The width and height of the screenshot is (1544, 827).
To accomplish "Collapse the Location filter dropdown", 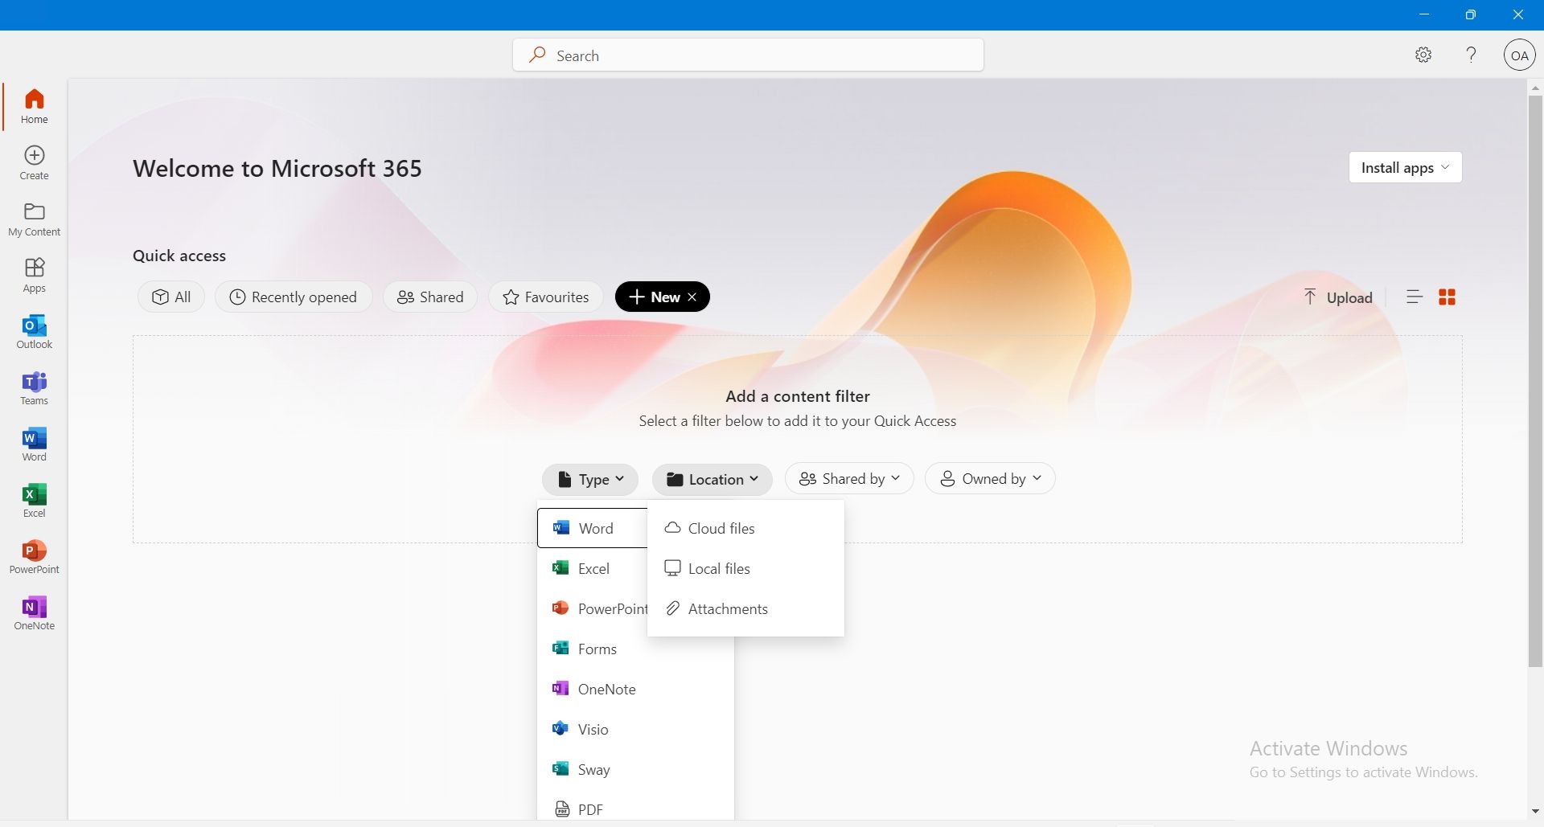I will [712, 479].
